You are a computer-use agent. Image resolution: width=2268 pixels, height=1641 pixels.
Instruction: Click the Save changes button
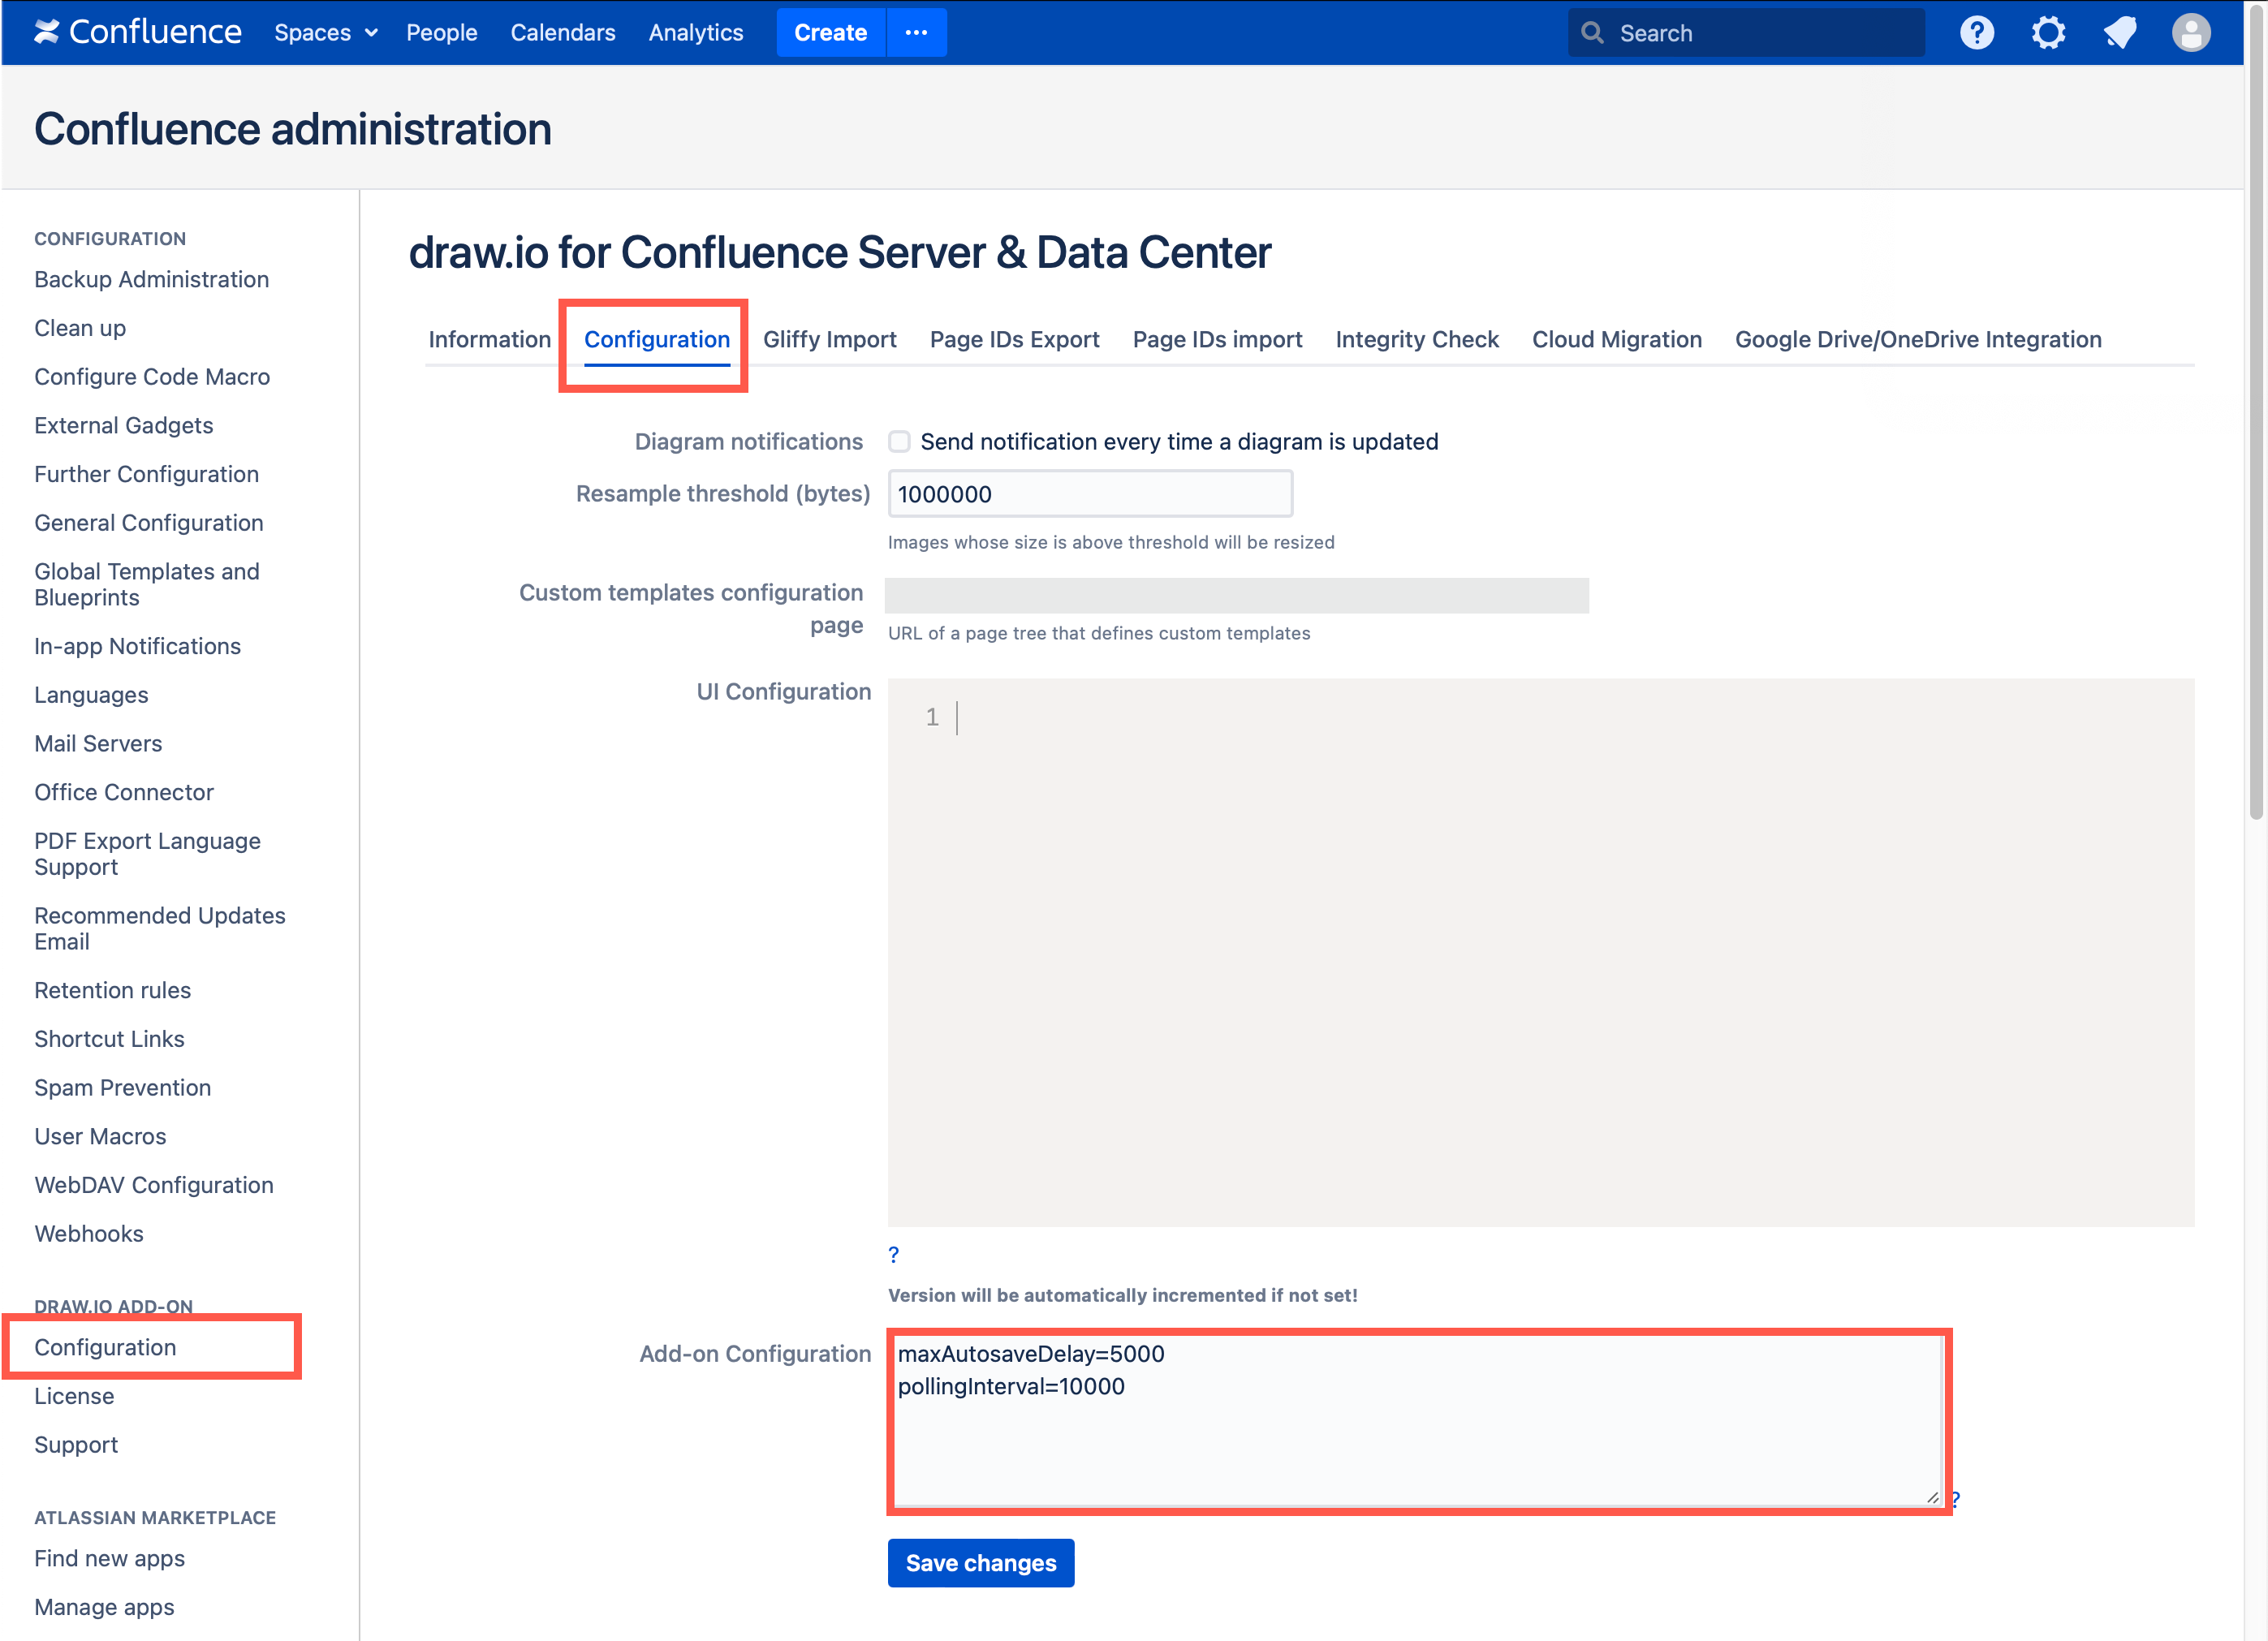(980, 1562)
